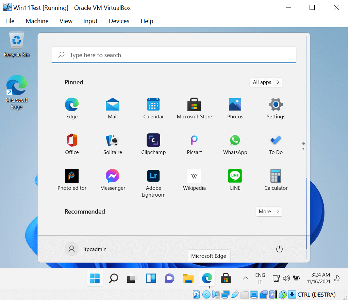Click the power button in Start menu

[x=279, y=249]
